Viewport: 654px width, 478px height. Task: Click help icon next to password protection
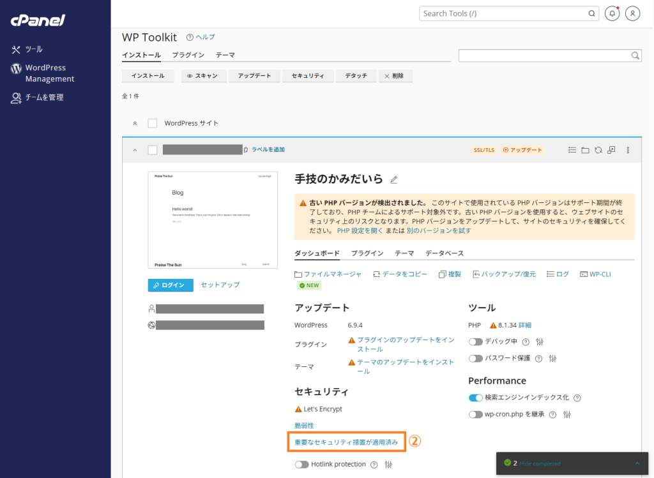540,358
